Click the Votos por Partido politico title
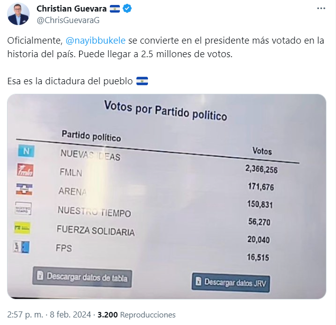The height and width of the screenshot is (325, 336). pos(165,111)
